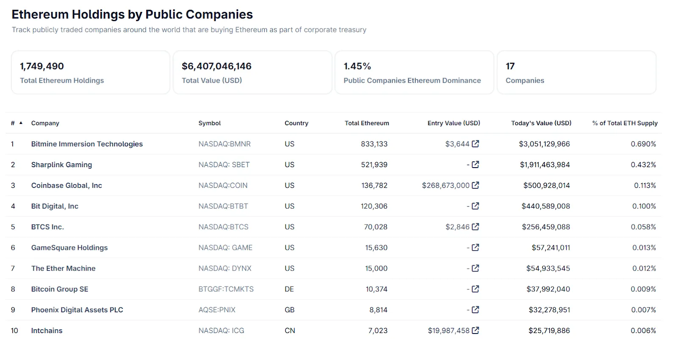
Task: Open external link icon for Sharplink Gaming
Action: coord(475,165)
